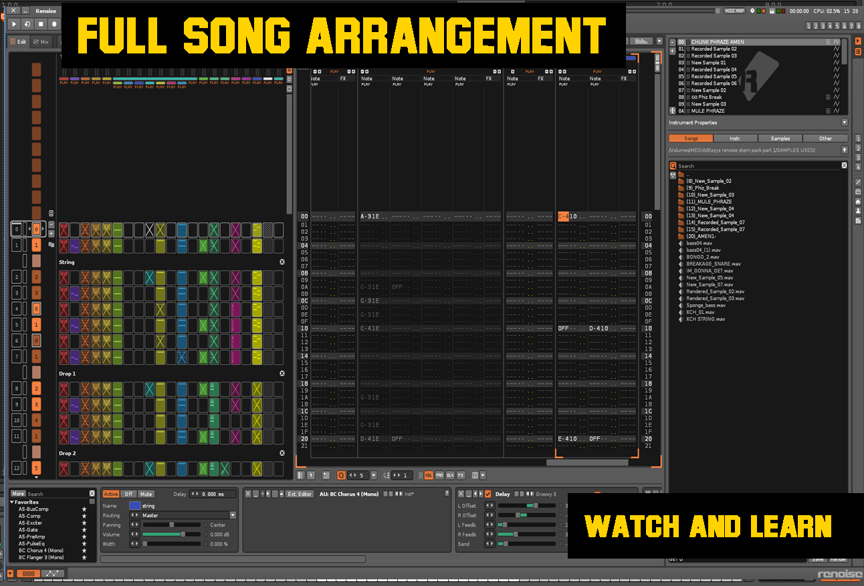Click the string track color swatch

point(134,506)
